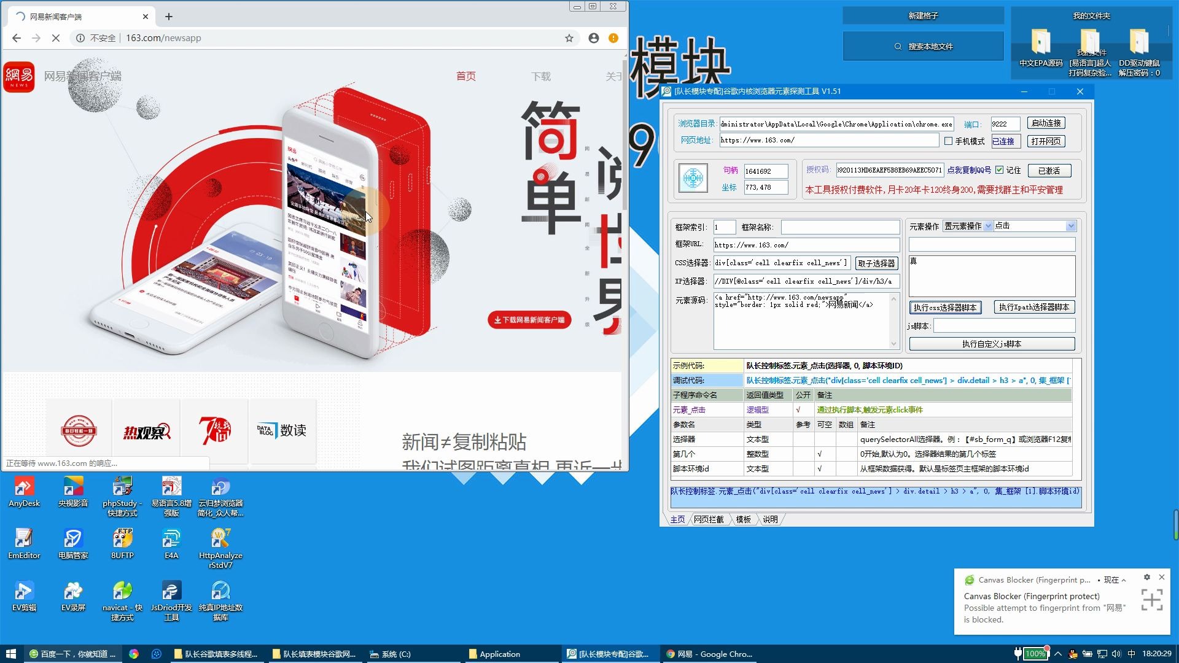Click the 数读 thumbnail on the page
The image size is (1179, 663).
coord(282,432)
